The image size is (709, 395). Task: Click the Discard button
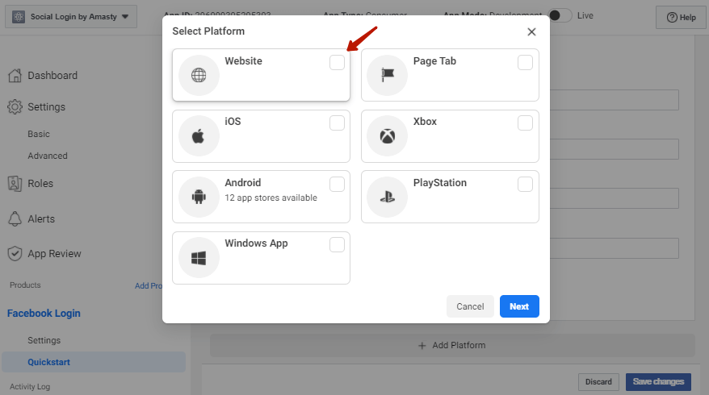598,382
